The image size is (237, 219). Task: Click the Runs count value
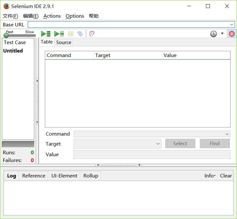(32, 153)
